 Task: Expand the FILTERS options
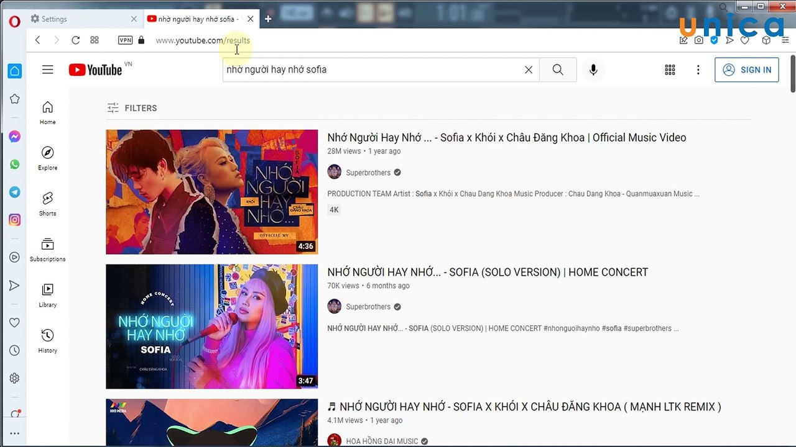click(132, 108)
